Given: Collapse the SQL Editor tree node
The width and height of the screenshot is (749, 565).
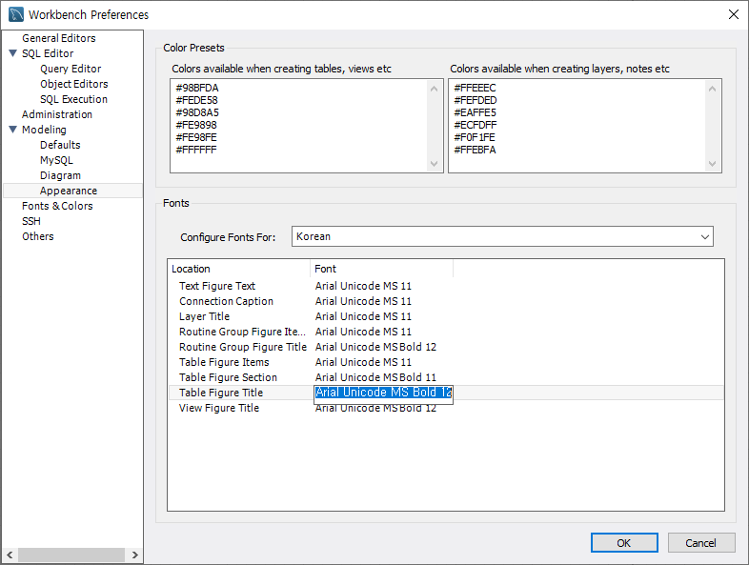Looking at the screenshot, I should click(13, 53).
